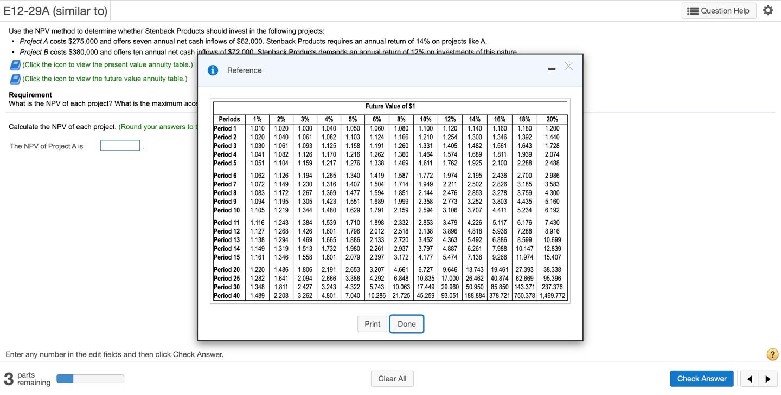Click the help question mark icon
The image size is (781, 395).
773,354
